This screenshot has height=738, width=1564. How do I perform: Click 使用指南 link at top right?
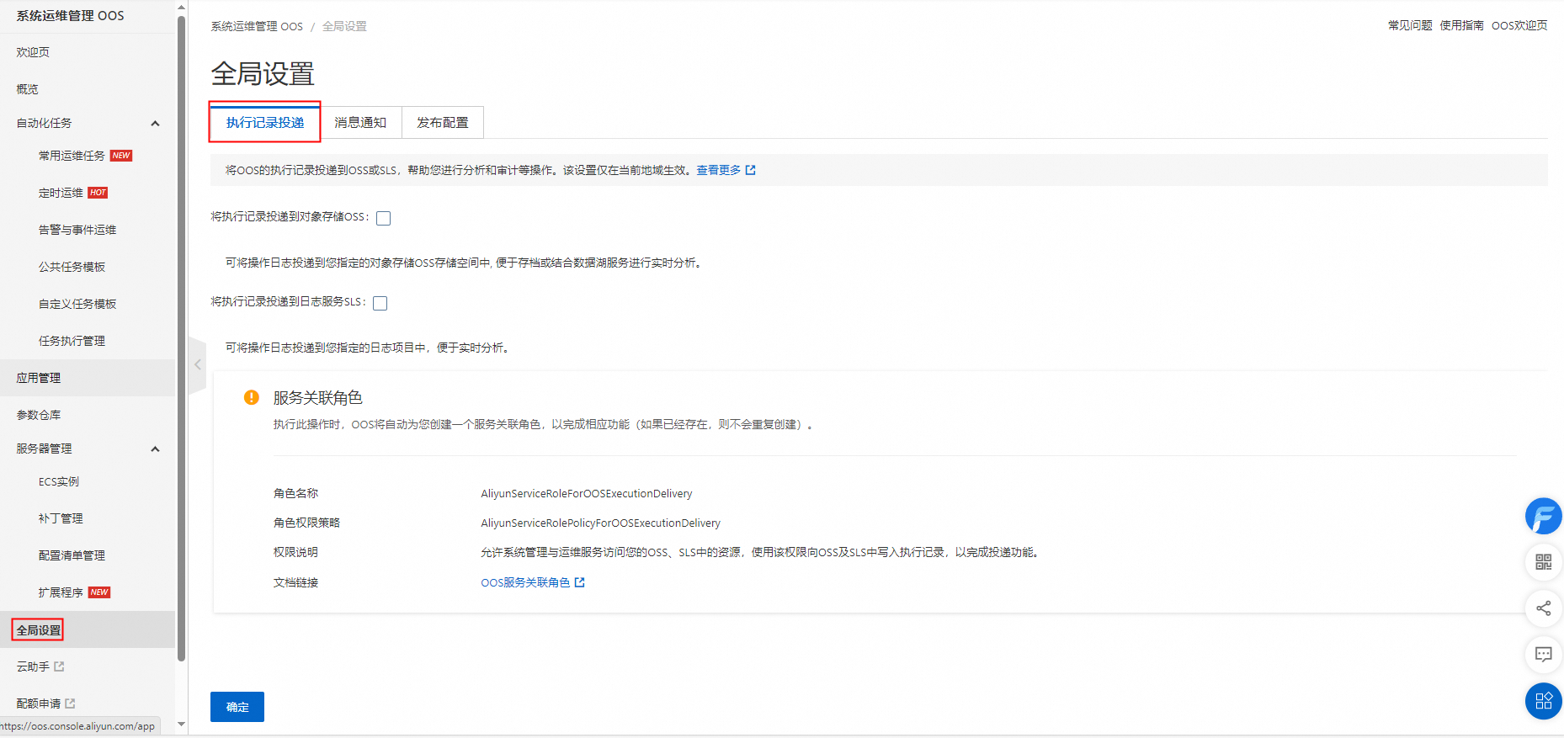click(1461, 25)
